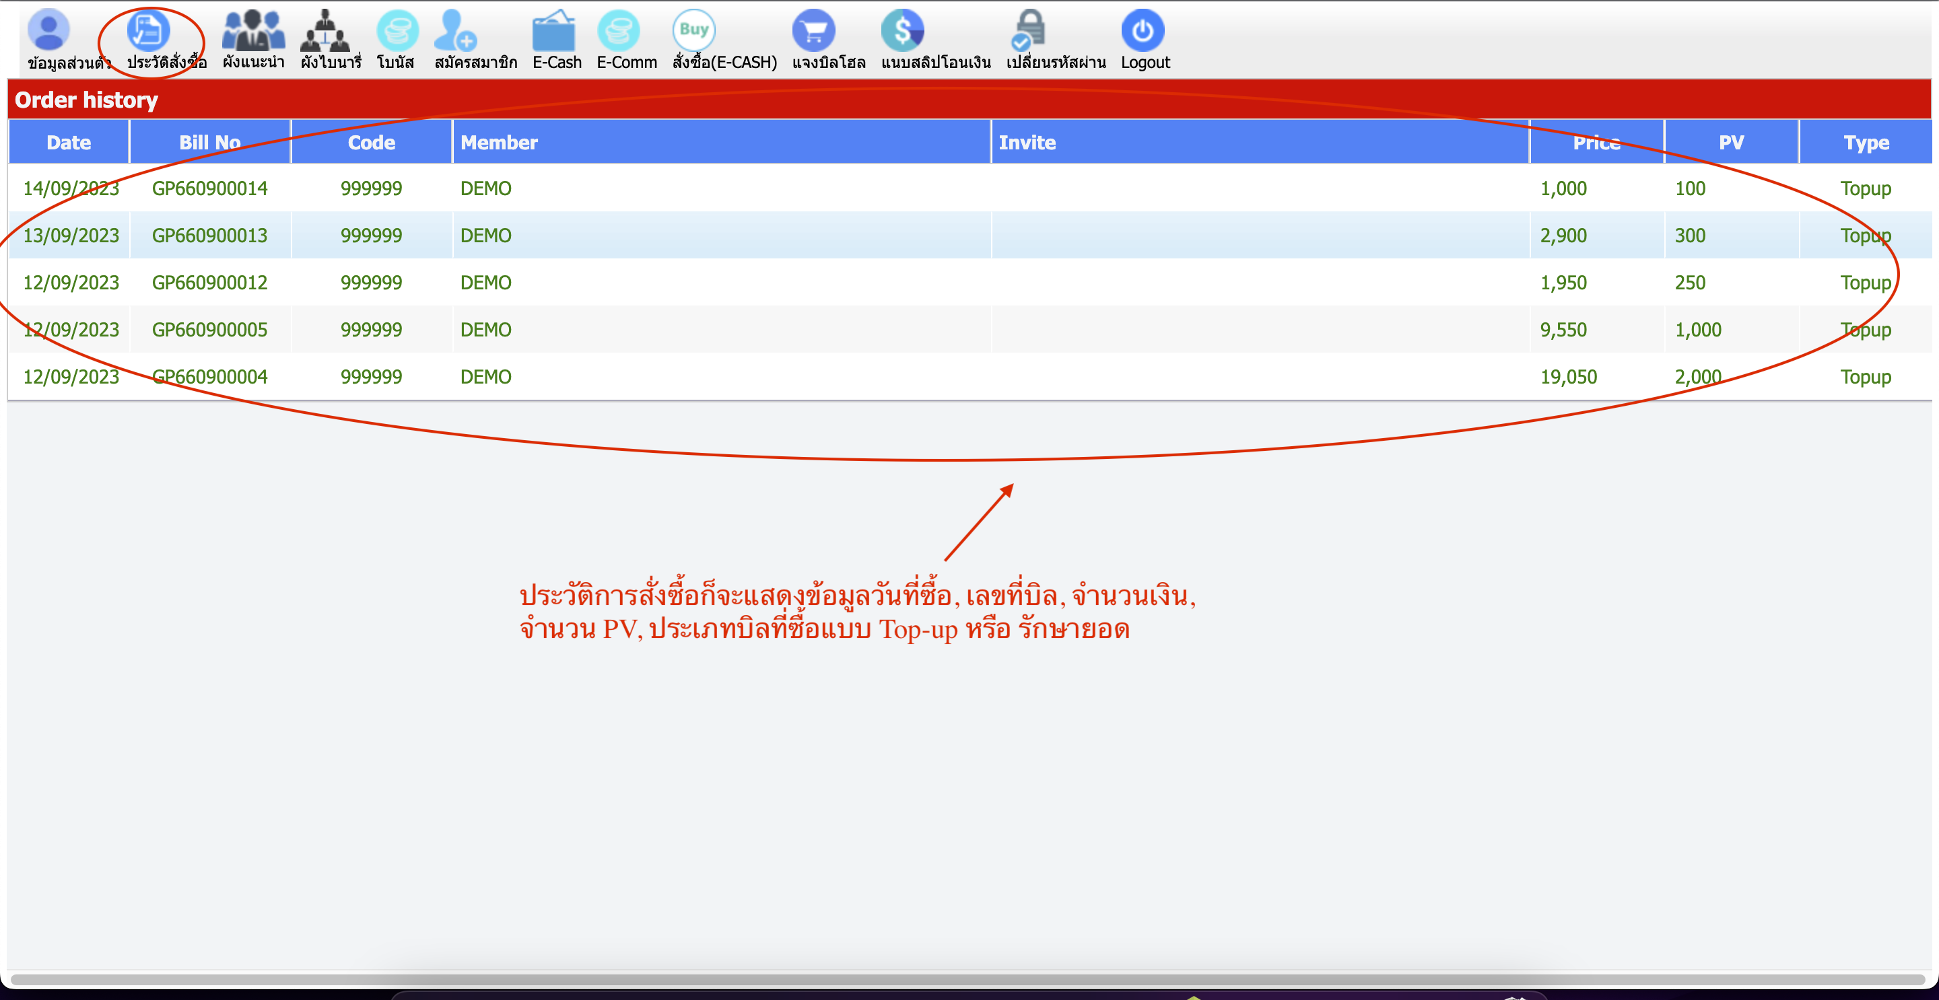This screenshot has width=1939, height=1000.
Task: Click the Bill No column header
Action: point(209,142)
